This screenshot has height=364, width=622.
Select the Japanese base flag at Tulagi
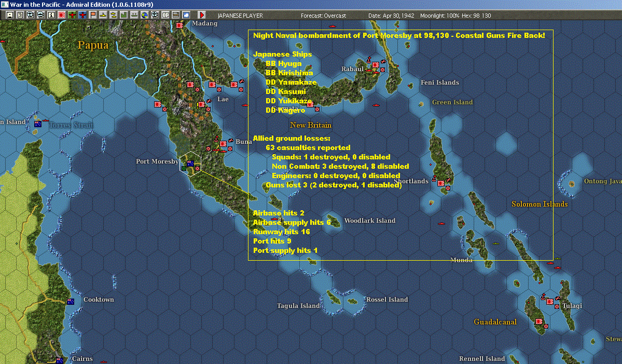point(550,302)
